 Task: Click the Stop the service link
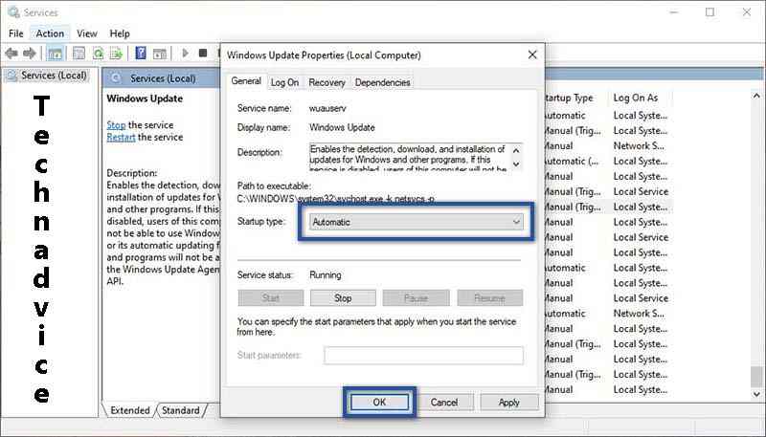point(116,125)
